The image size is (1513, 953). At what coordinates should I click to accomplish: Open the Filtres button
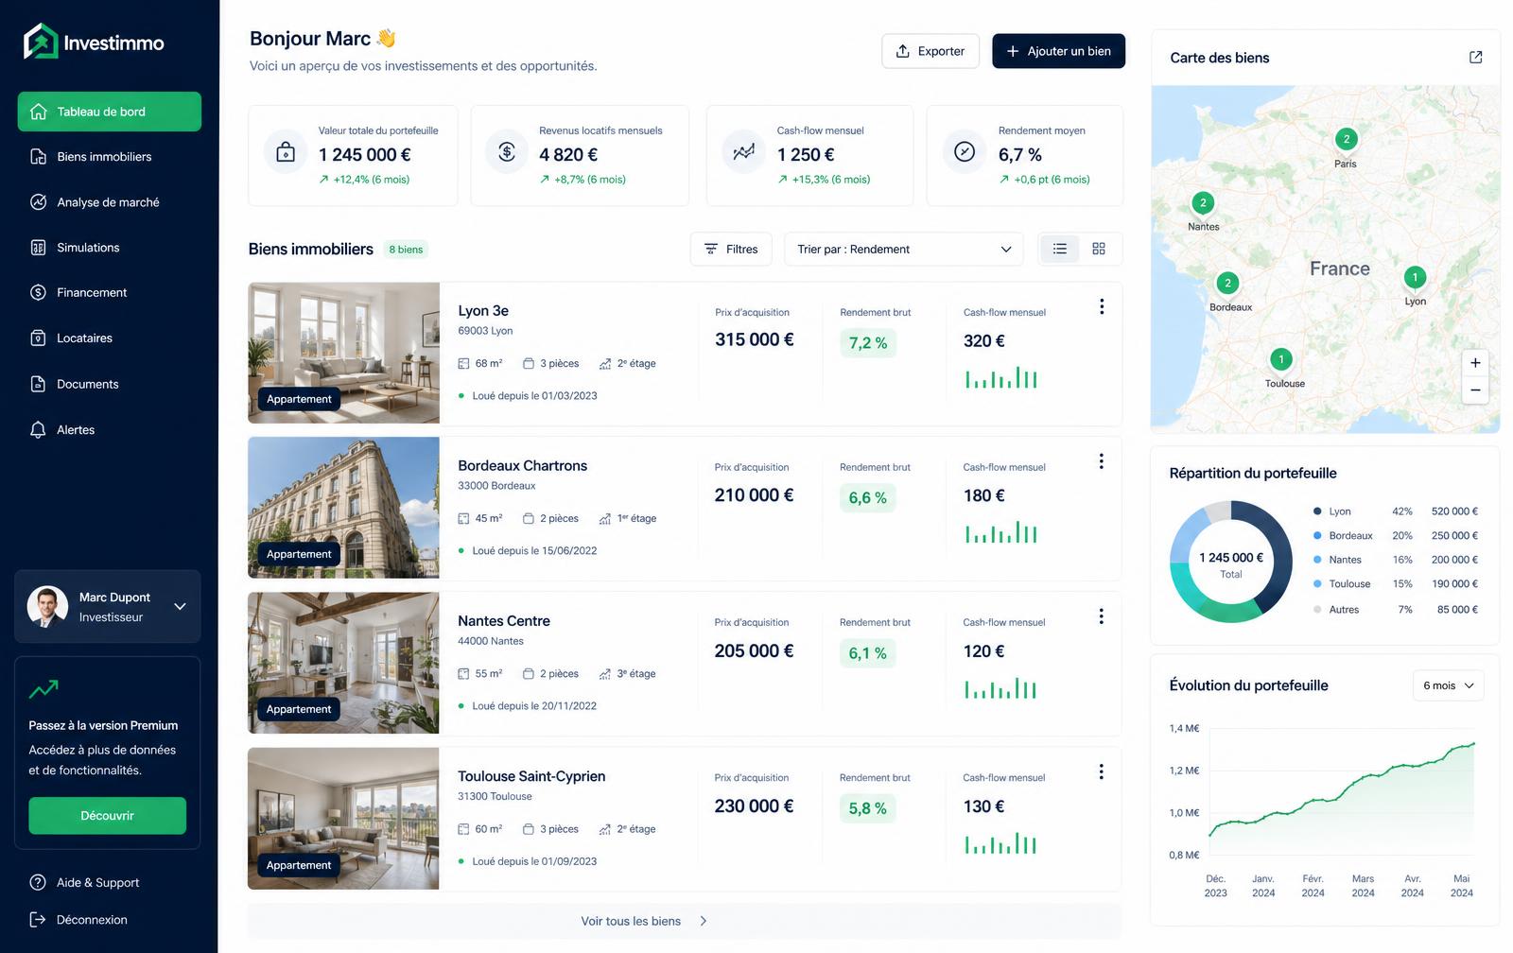pyautogui.click(x=731, y=249)
